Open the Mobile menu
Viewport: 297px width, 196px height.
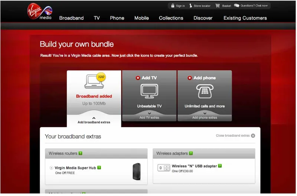(x=141, y=18)
